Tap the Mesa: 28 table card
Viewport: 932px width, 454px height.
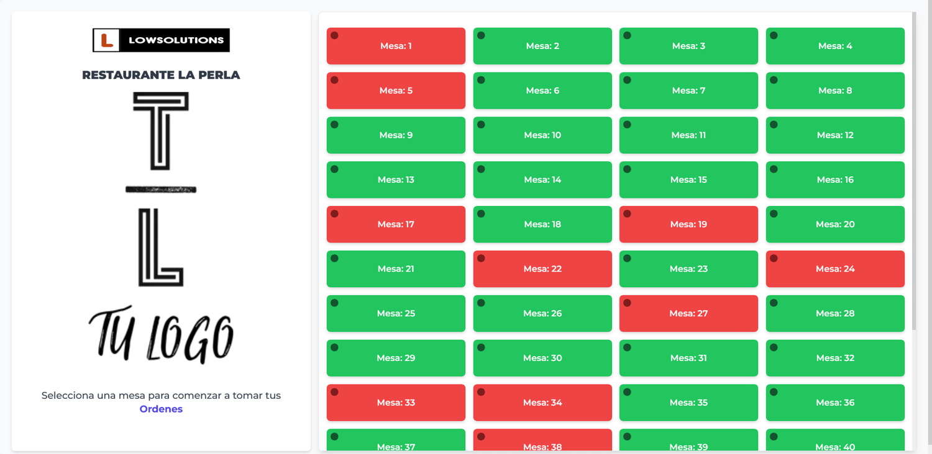tap(835, 313)
